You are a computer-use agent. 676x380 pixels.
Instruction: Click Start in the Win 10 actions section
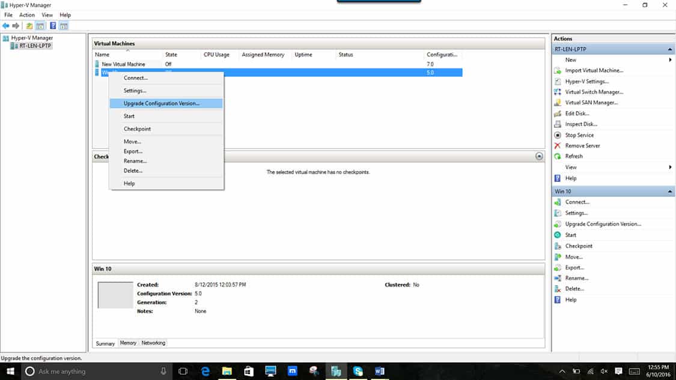point(570,235)
